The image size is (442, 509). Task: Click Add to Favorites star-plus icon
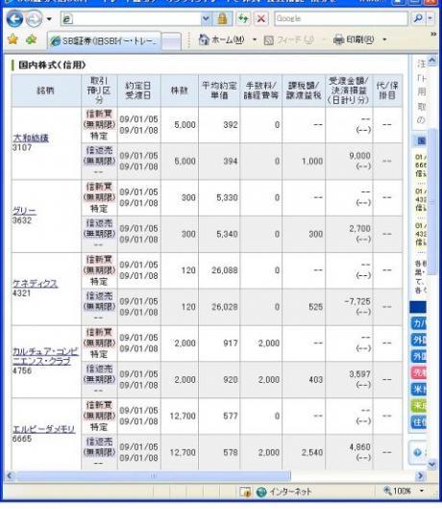(x=31, y=39)
